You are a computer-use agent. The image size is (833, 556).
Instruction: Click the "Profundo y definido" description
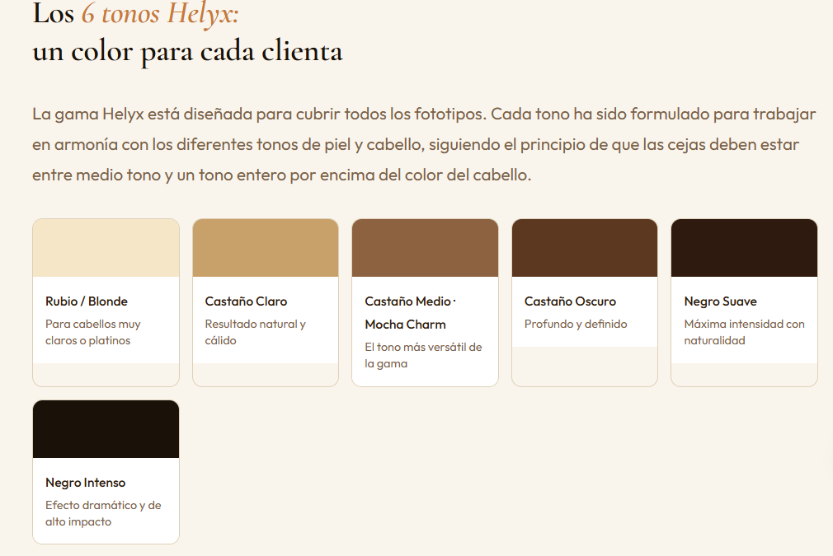[576, 324]
